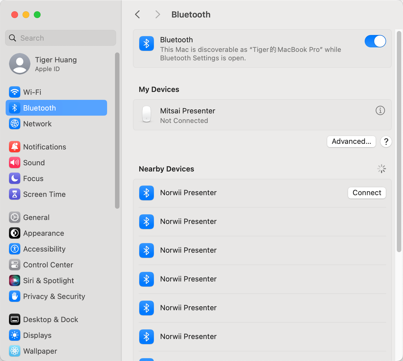Click the Wi-Fi icon in the sidebar

click(x=15, y=92)
